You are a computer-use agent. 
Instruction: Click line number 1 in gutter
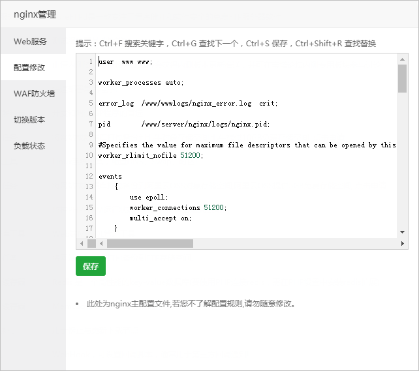(x=91, y=62)
